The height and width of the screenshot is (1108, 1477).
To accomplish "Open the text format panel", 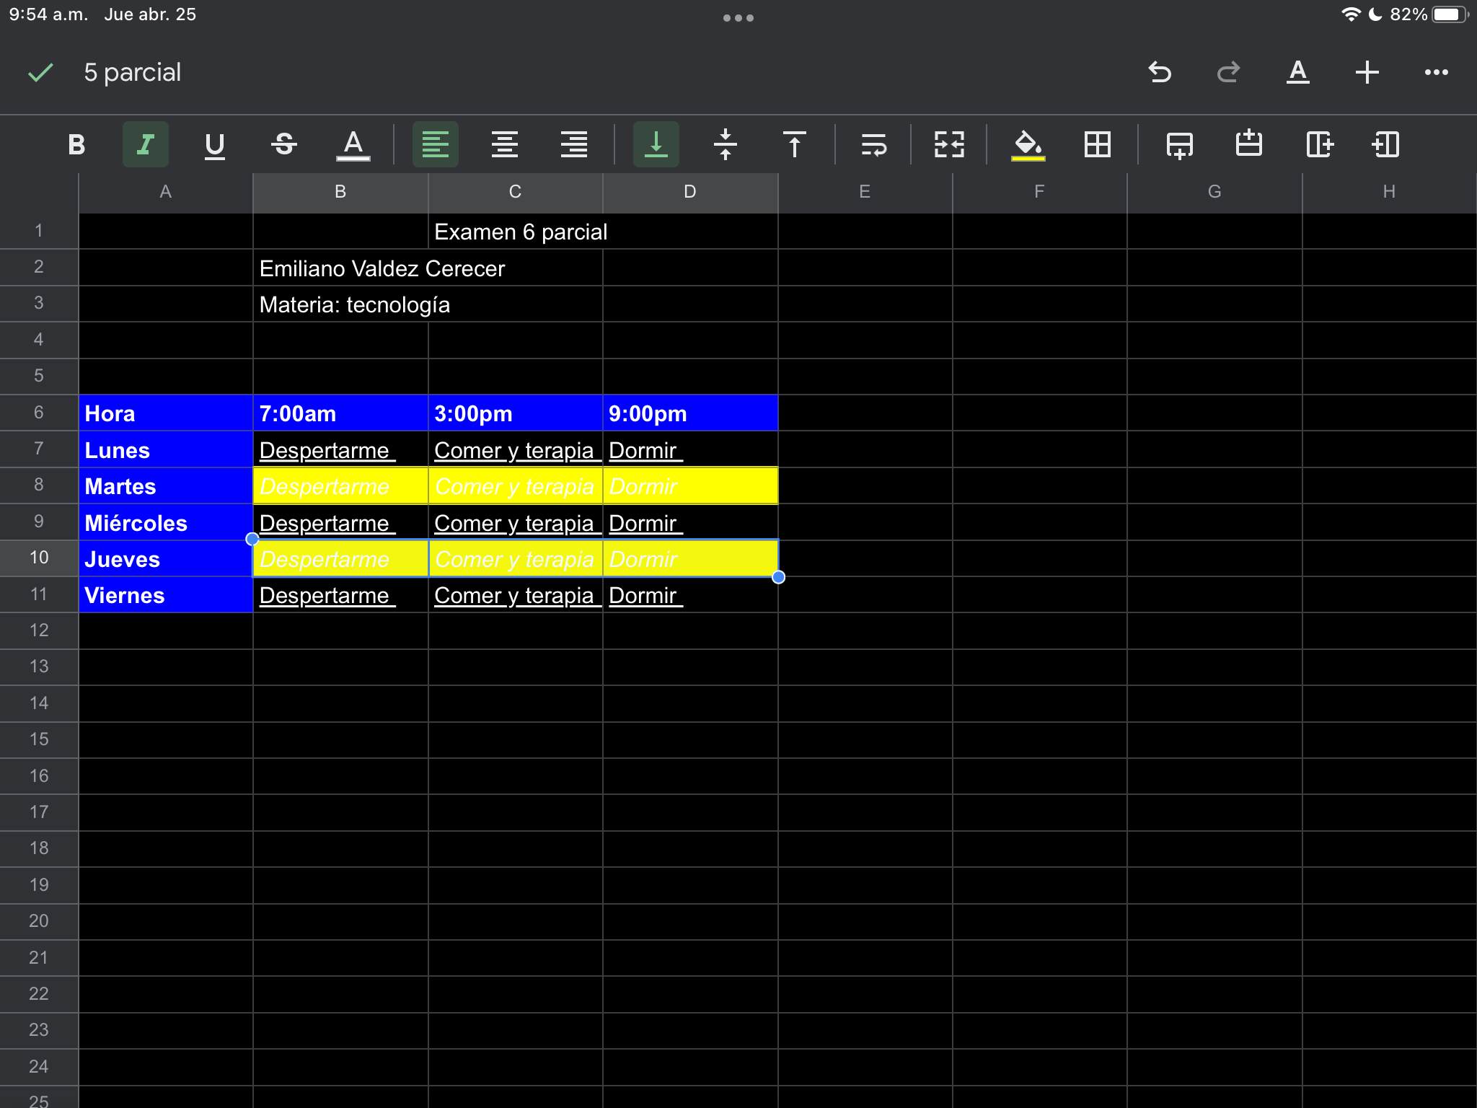I will pyautogui.click(x=1298, y=72).
